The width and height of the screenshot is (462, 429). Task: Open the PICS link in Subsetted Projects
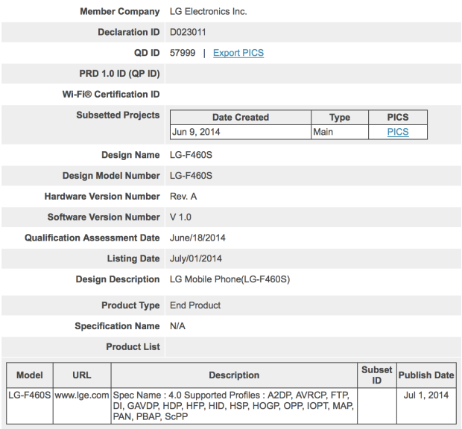[398, 132]
